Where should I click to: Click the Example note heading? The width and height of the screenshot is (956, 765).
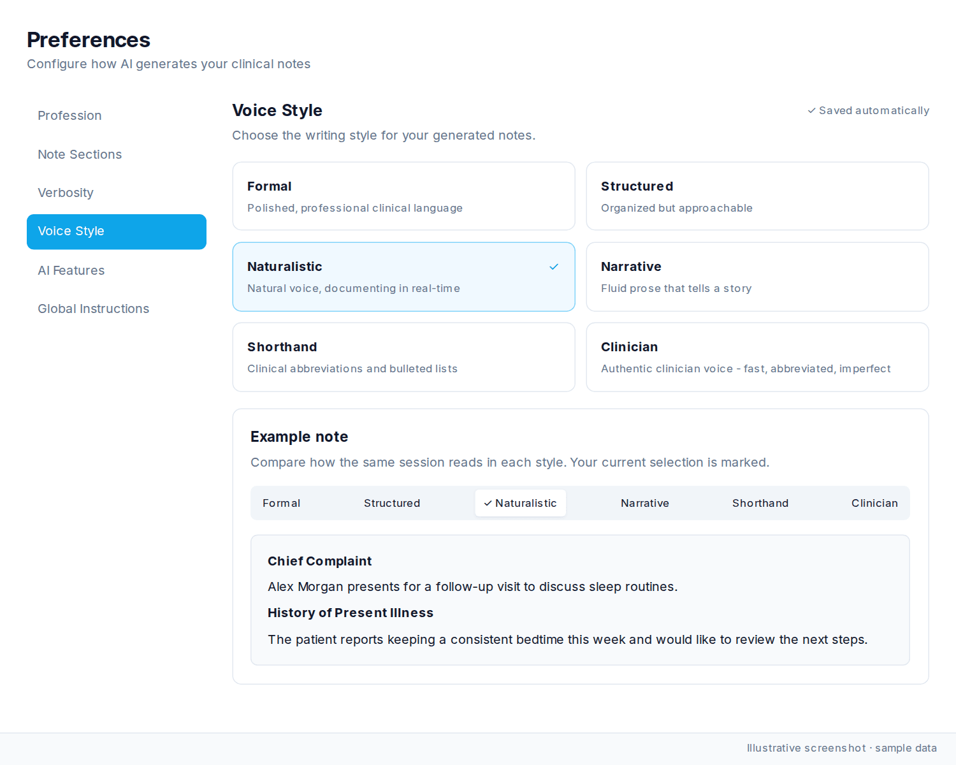pos(299,437)
